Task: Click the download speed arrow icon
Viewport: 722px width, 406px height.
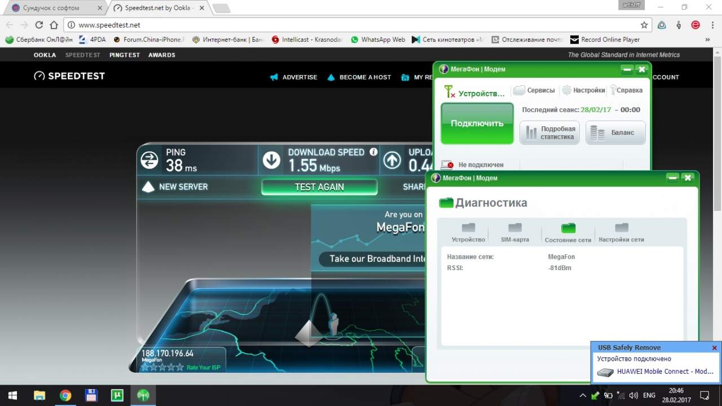Action: tap(271, 160)
